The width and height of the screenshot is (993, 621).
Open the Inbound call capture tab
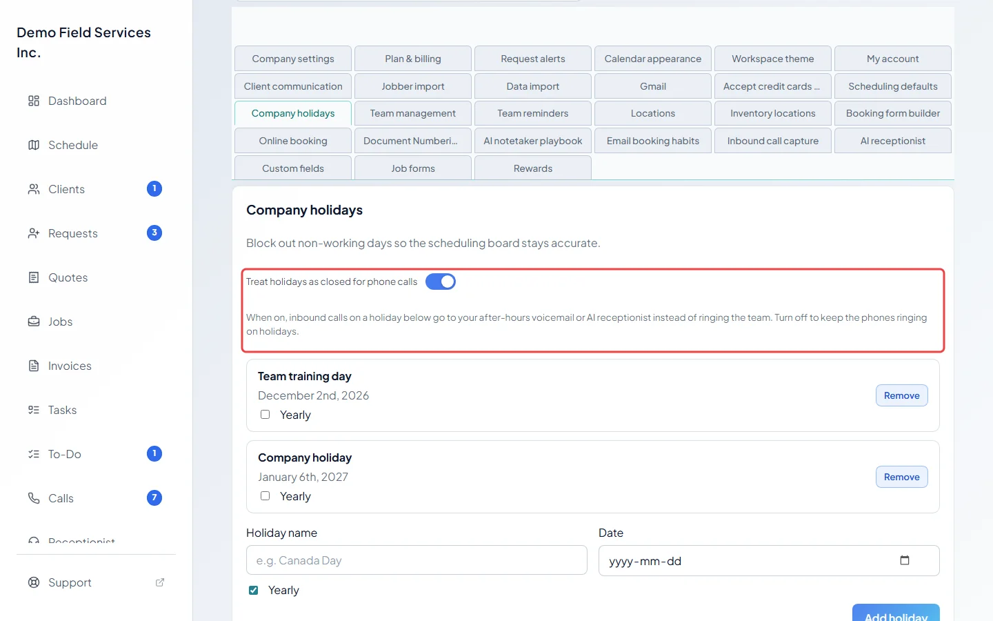[x=773, y=141]
